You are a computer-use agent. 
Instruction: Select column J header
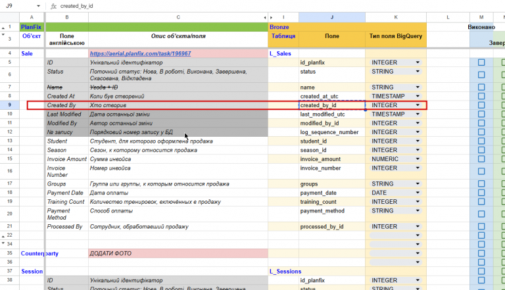(331, 17)
